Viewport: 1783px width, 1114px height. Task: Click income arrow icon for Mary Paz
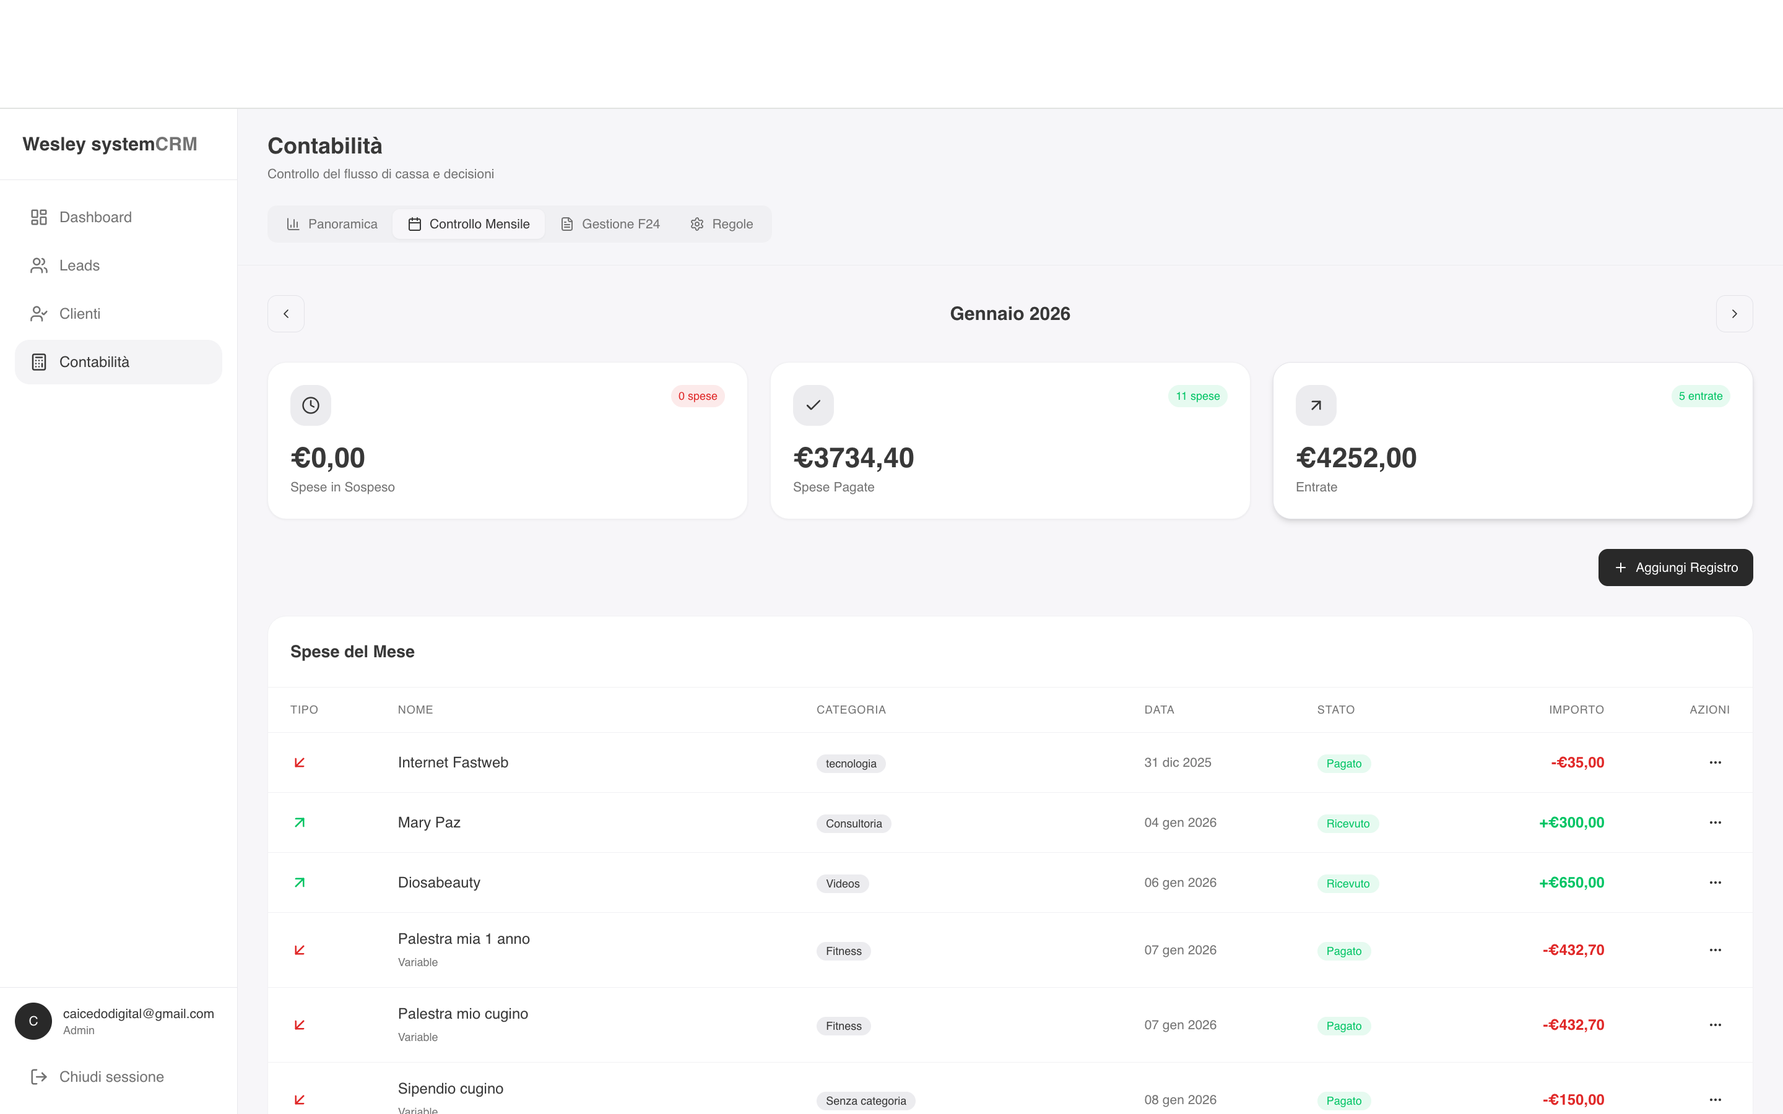[299, 823]
